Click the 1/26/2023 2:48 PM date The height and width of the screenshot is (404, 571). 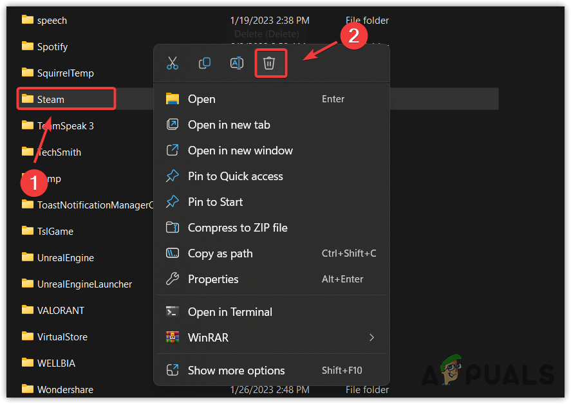click(270, 390)
